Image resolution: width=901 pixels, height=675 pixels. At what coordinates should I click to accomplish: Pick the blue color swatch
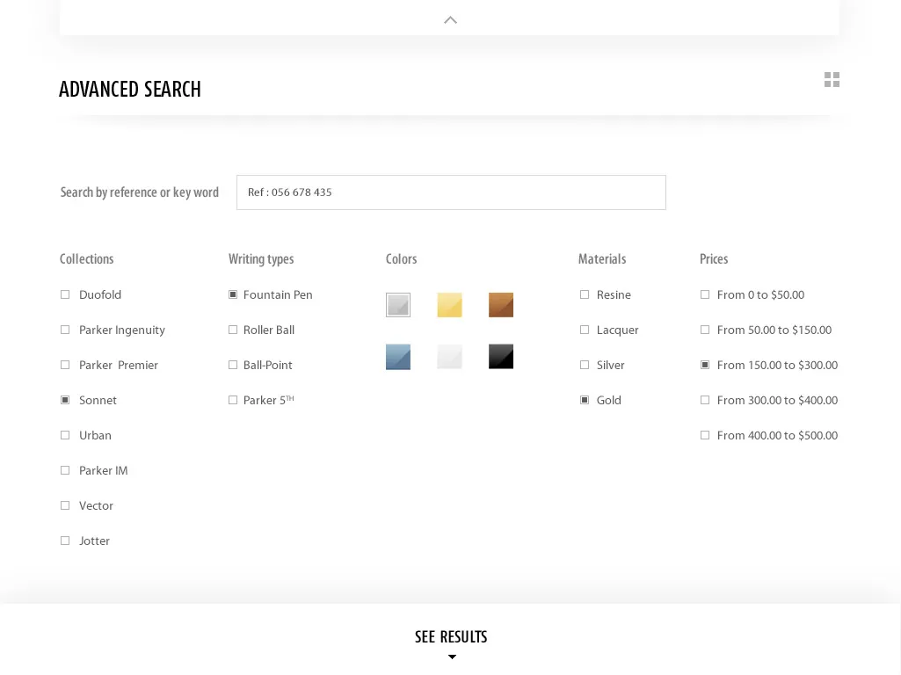pos(398,357)
